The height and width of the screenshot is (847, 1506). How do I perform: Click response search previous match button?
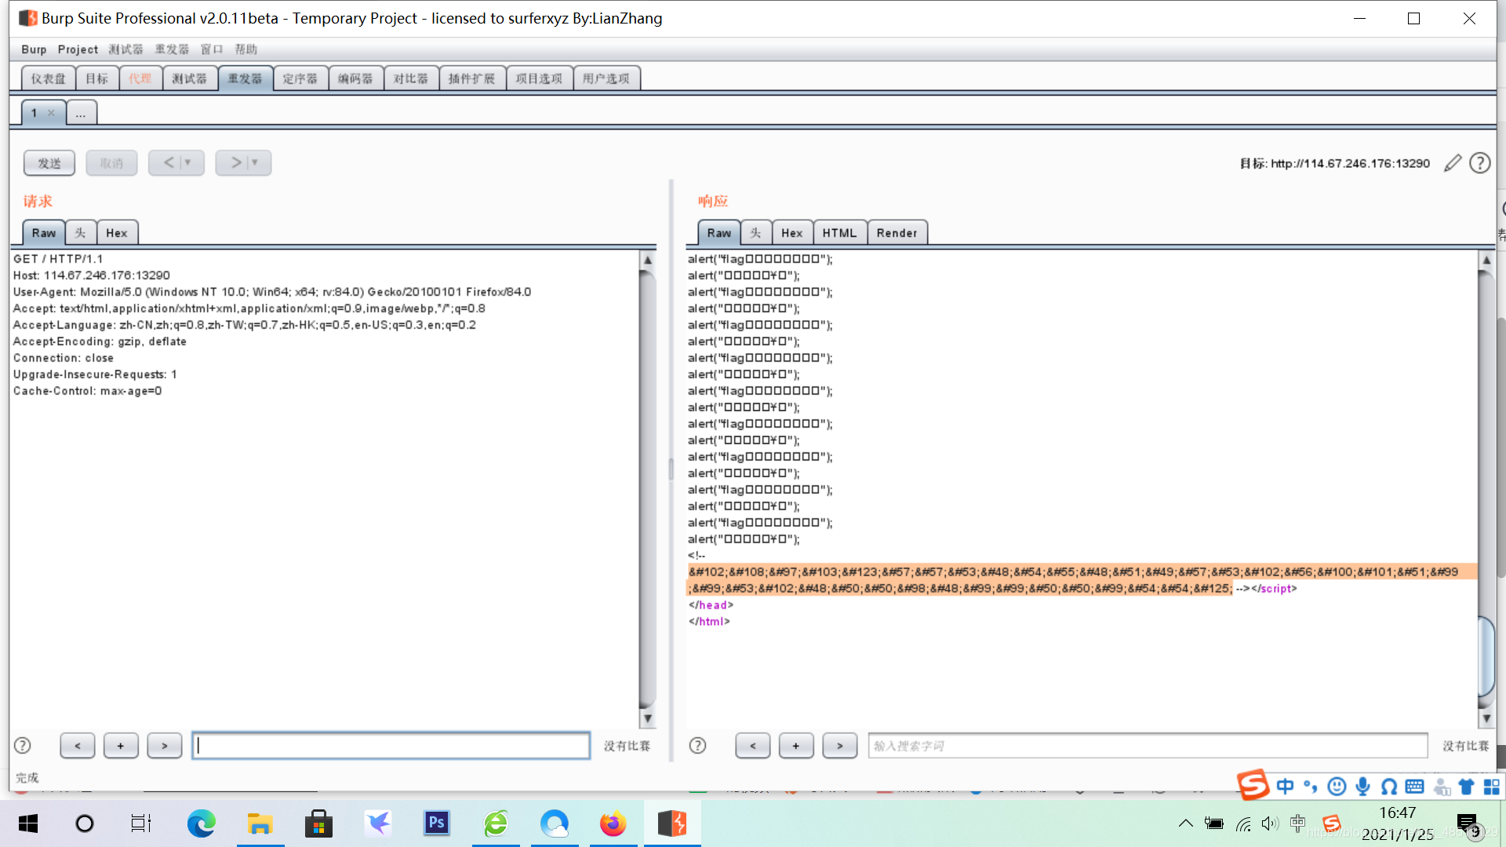pyautogui.click(x=753, y=746)
